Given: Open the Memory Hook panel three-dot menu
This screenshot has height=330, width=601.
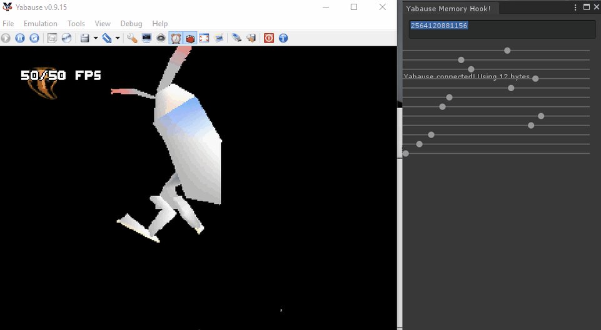Looking at the screenshot, I should (x=575, y=7).
